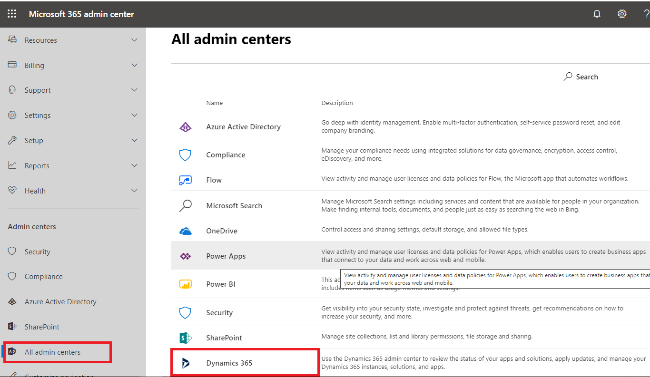Viewport: 650px width, 377px height.
Task: Expand the Reports chevron
Action: [134, 165]
